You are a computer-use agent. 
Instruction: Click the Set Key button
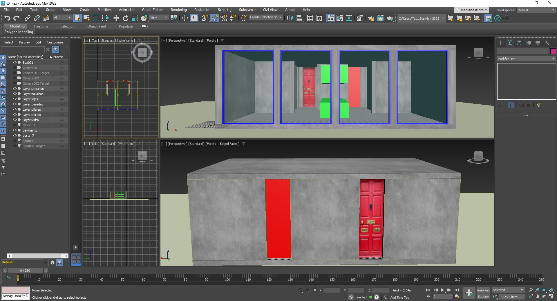click(483, 297)
